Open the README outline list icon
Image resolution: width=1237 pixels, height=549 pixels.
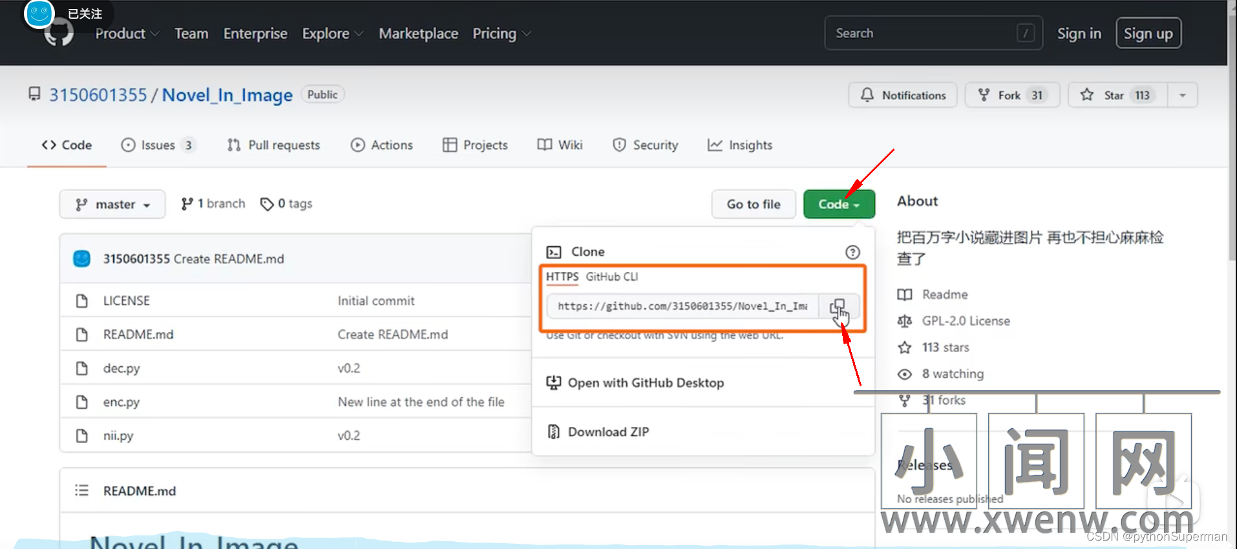click(81, 490)
